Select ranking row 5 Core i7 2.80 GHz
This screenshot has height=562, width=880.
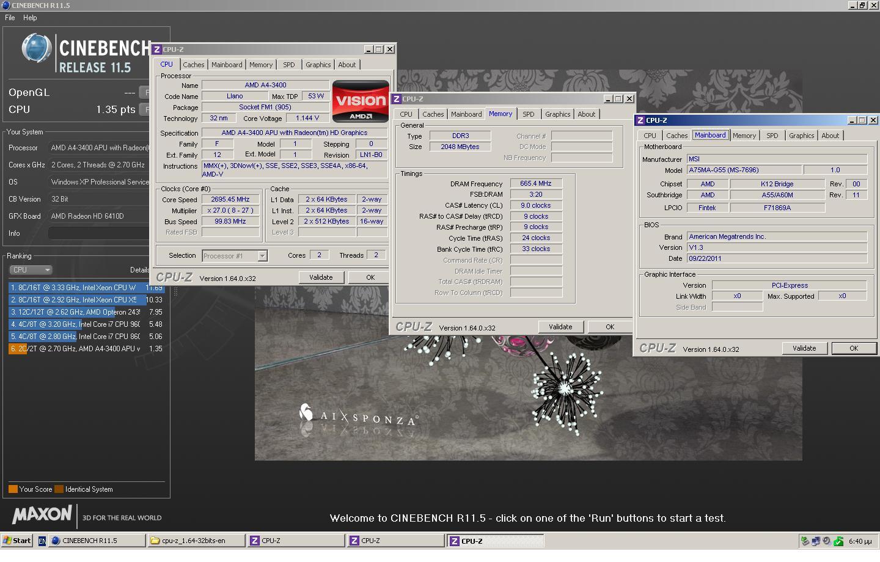pyautogui.click(x=86, y=337)
